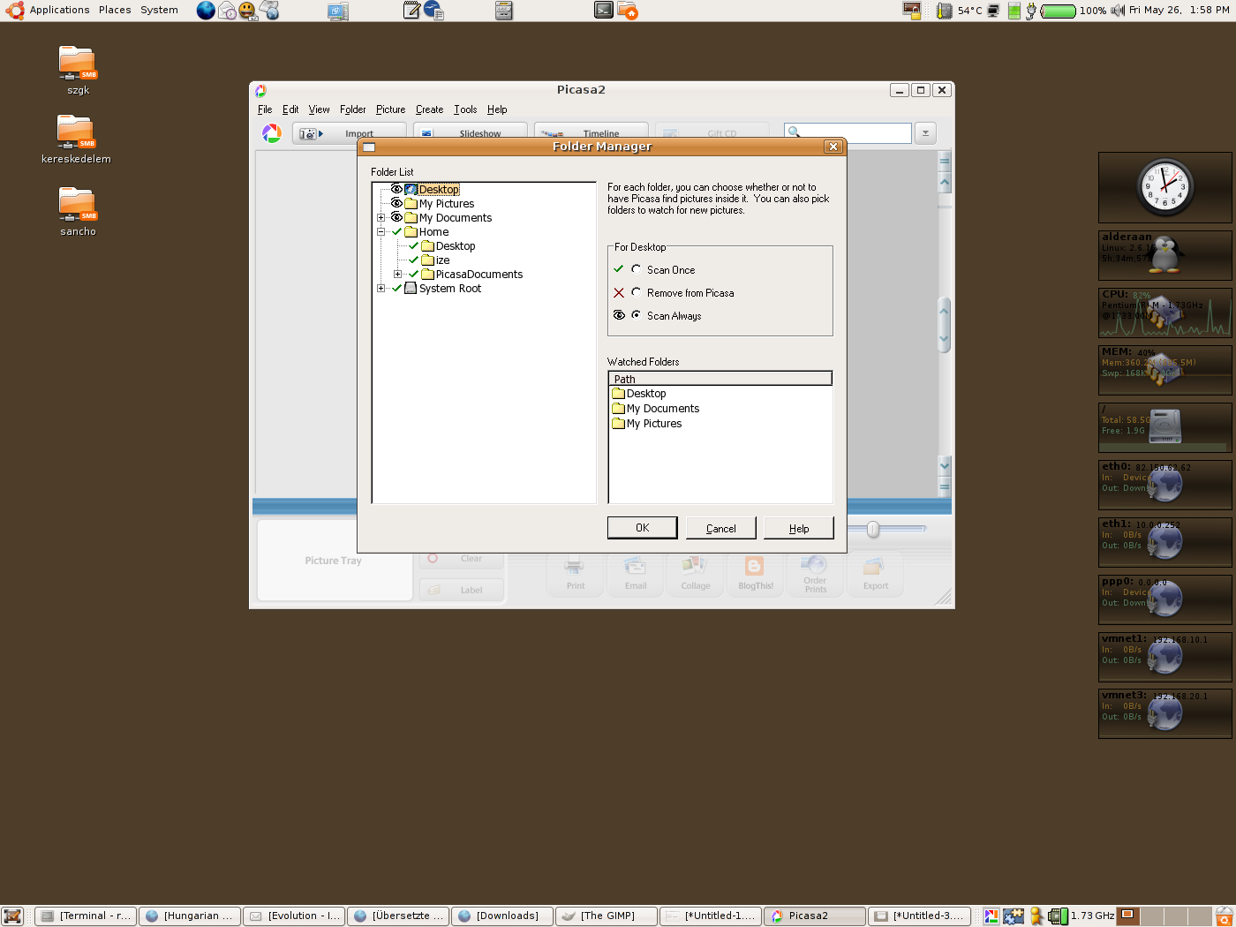1236x927 pixels.
Task: Click the green checkmark beside ize folder
Action: 413,260
